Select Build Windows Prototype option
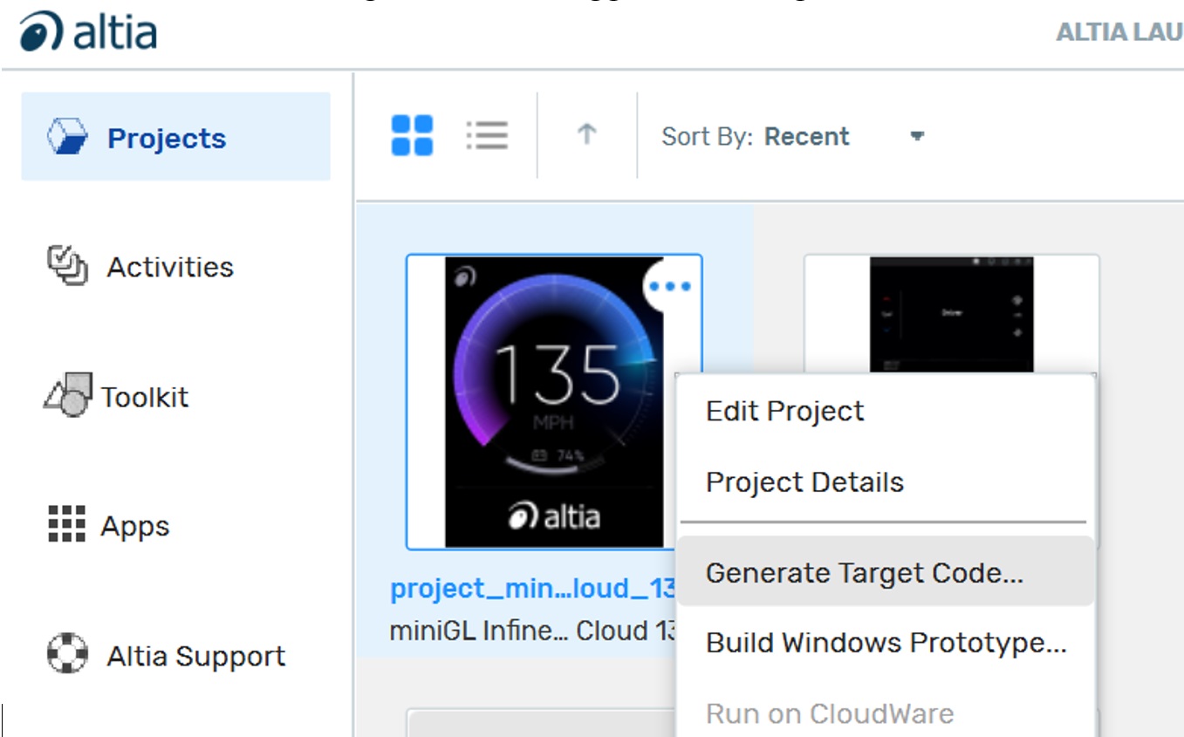 (x=886, y=643)
